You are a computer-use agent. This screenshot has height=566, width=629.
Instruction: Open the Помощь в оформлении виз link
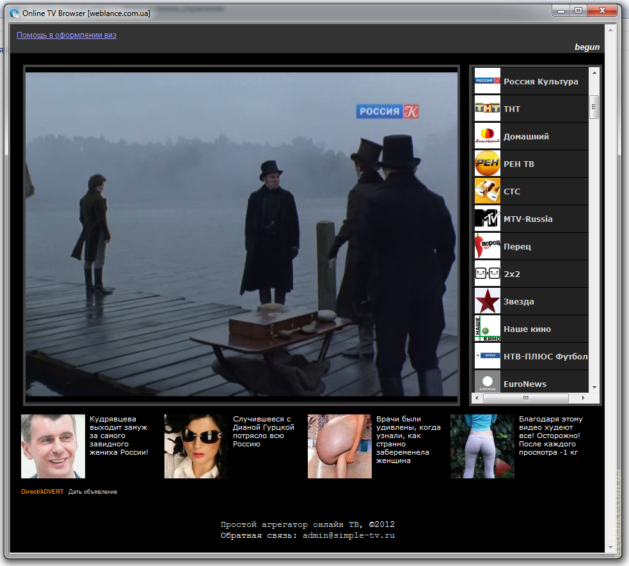click(67, 35)
